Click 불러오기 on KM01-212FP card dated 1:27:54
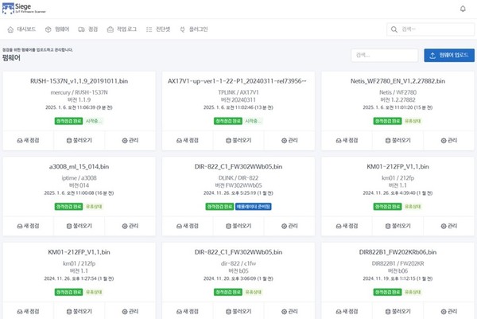The image size is (477, 319). (79, 311)
